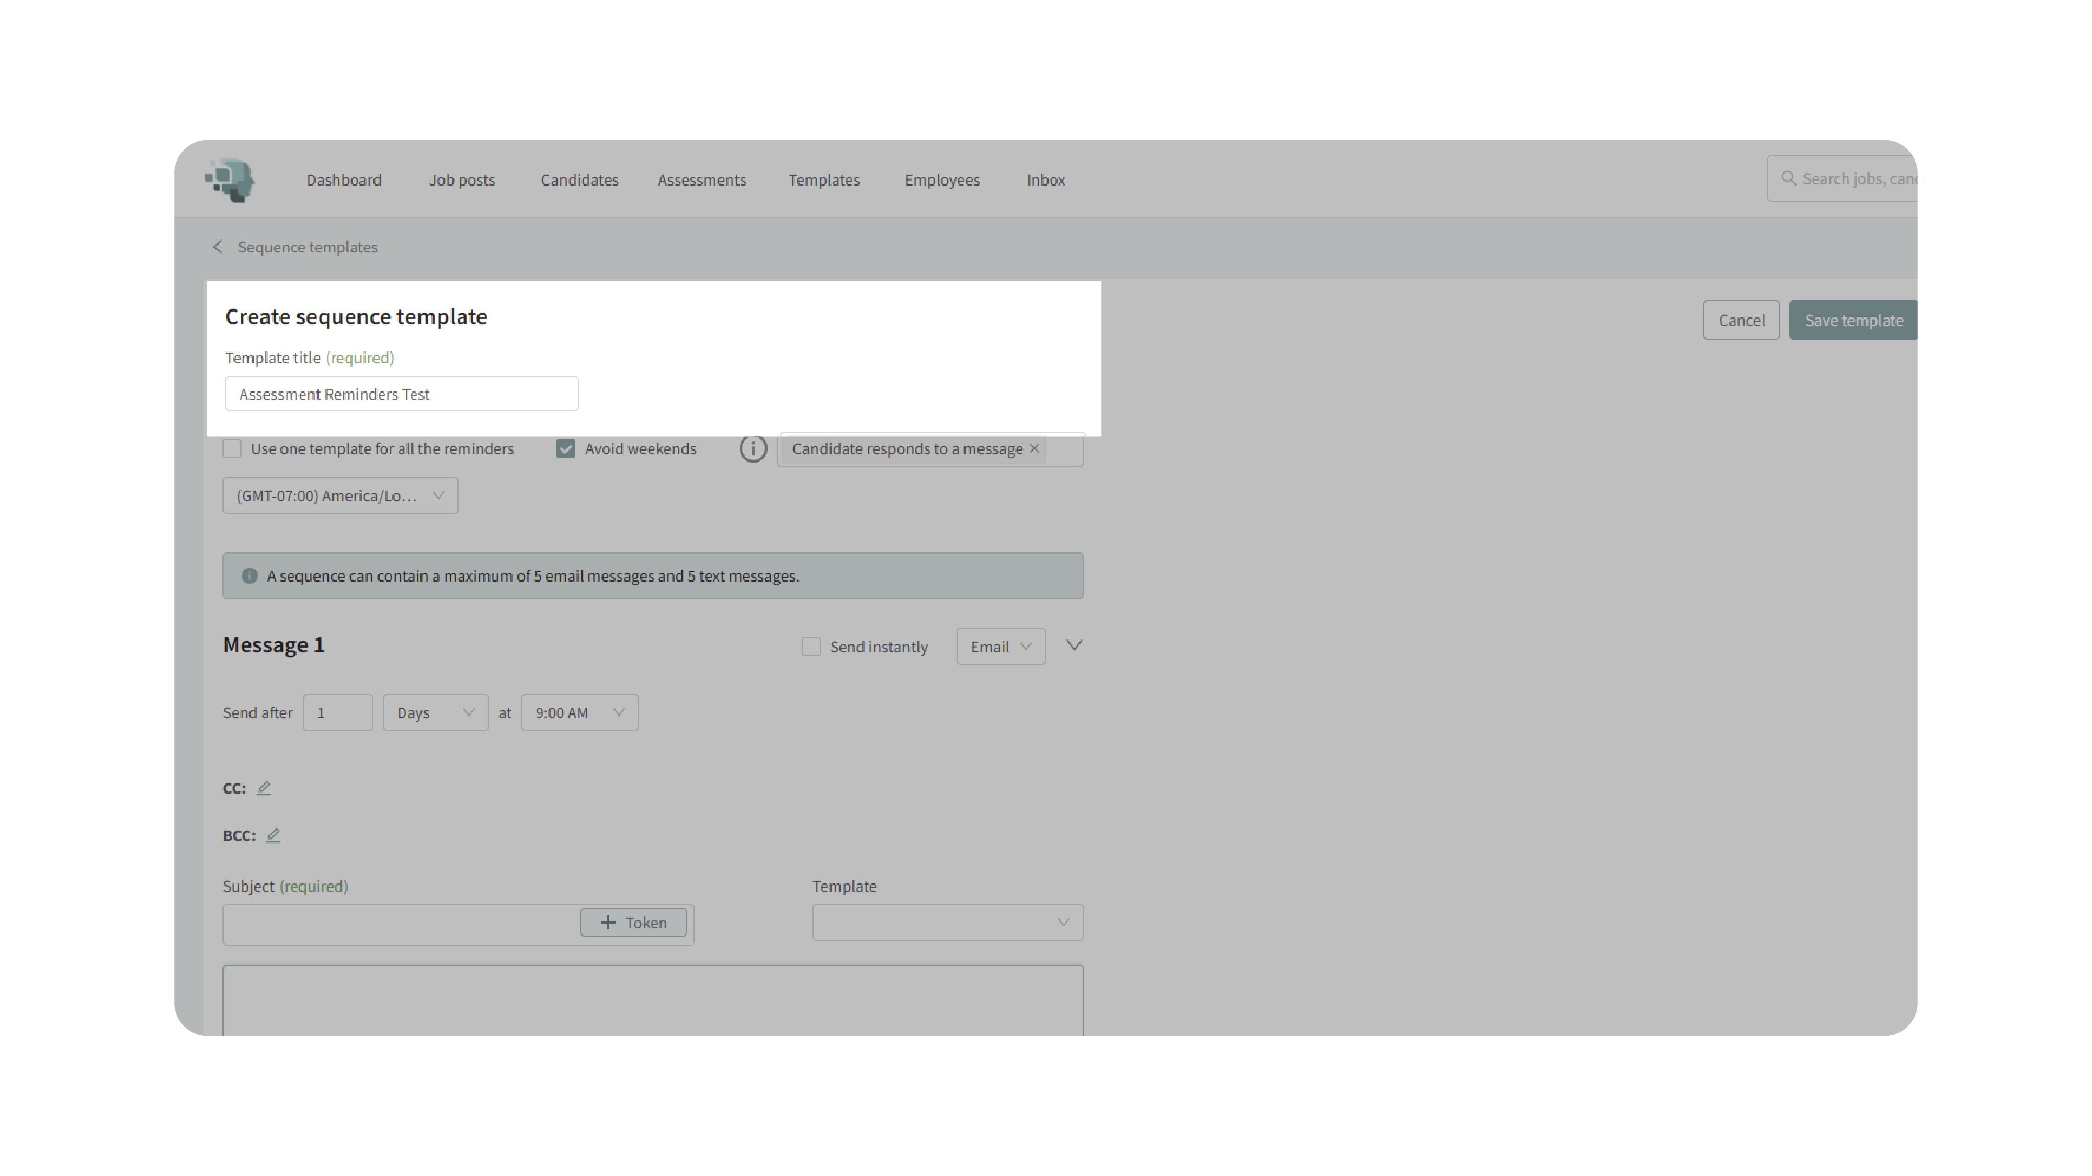
Task: Click the CC edit pencil icon
Action: (x=264, y=788)
